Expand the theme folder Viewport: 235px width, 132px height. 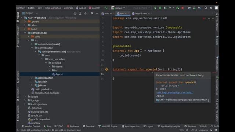[49, 67]
